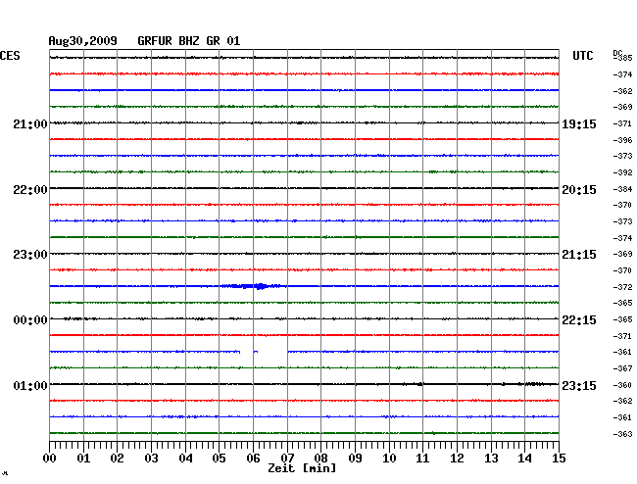Select the DC offset value "-392"
637x484 pixels.
[x=622, y=172]
